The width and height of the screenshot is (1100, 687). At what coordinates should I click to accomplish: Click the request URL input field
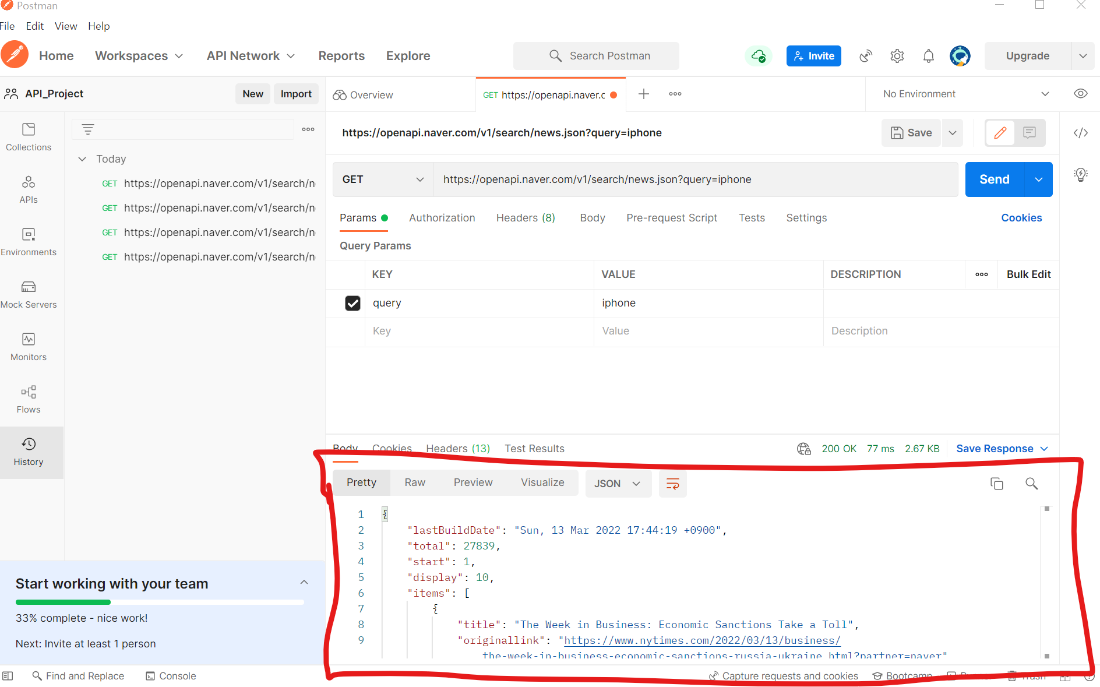point(696,179)
